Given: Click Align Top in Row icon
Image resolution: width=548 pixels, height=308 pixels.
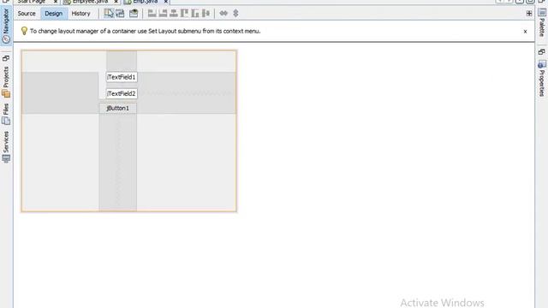Looking at the screenshot, I should point(184,14).
